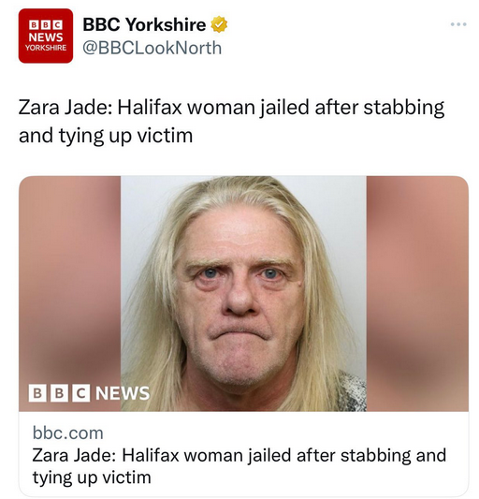479x499 pixels.
Task: Open the bbc.com domain link
Action: click(67, 433)
